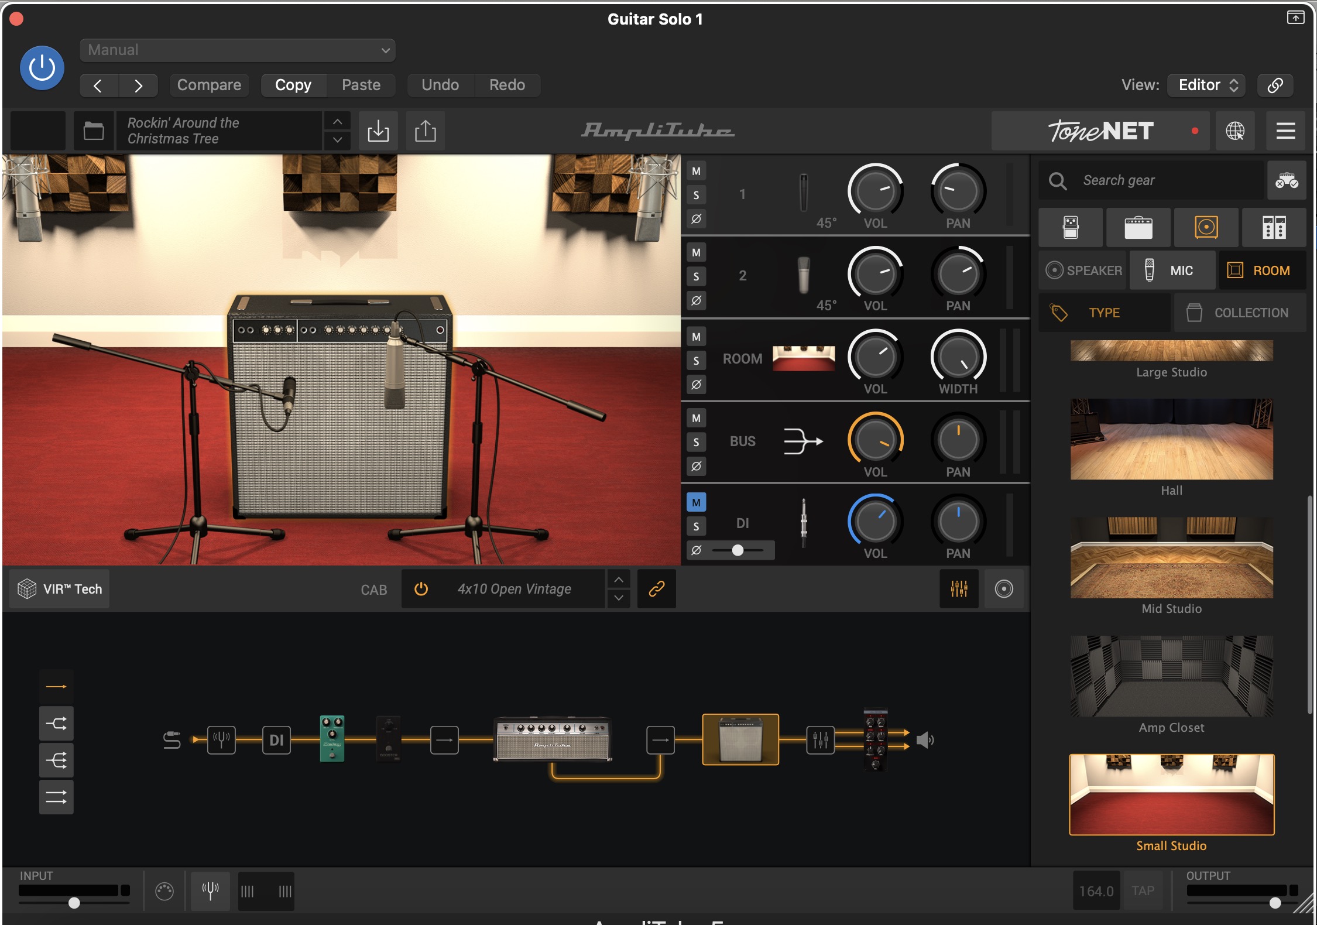Screen dimensions: 1317x925
Task: Select the cabinet gear category
Action: [x=1206, y=227]
